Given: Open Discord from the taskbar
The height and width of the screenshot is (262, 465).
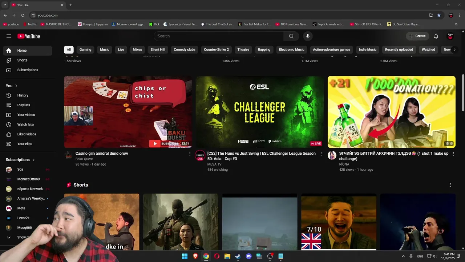Looking at the screenshot, I should click(248, 256).
